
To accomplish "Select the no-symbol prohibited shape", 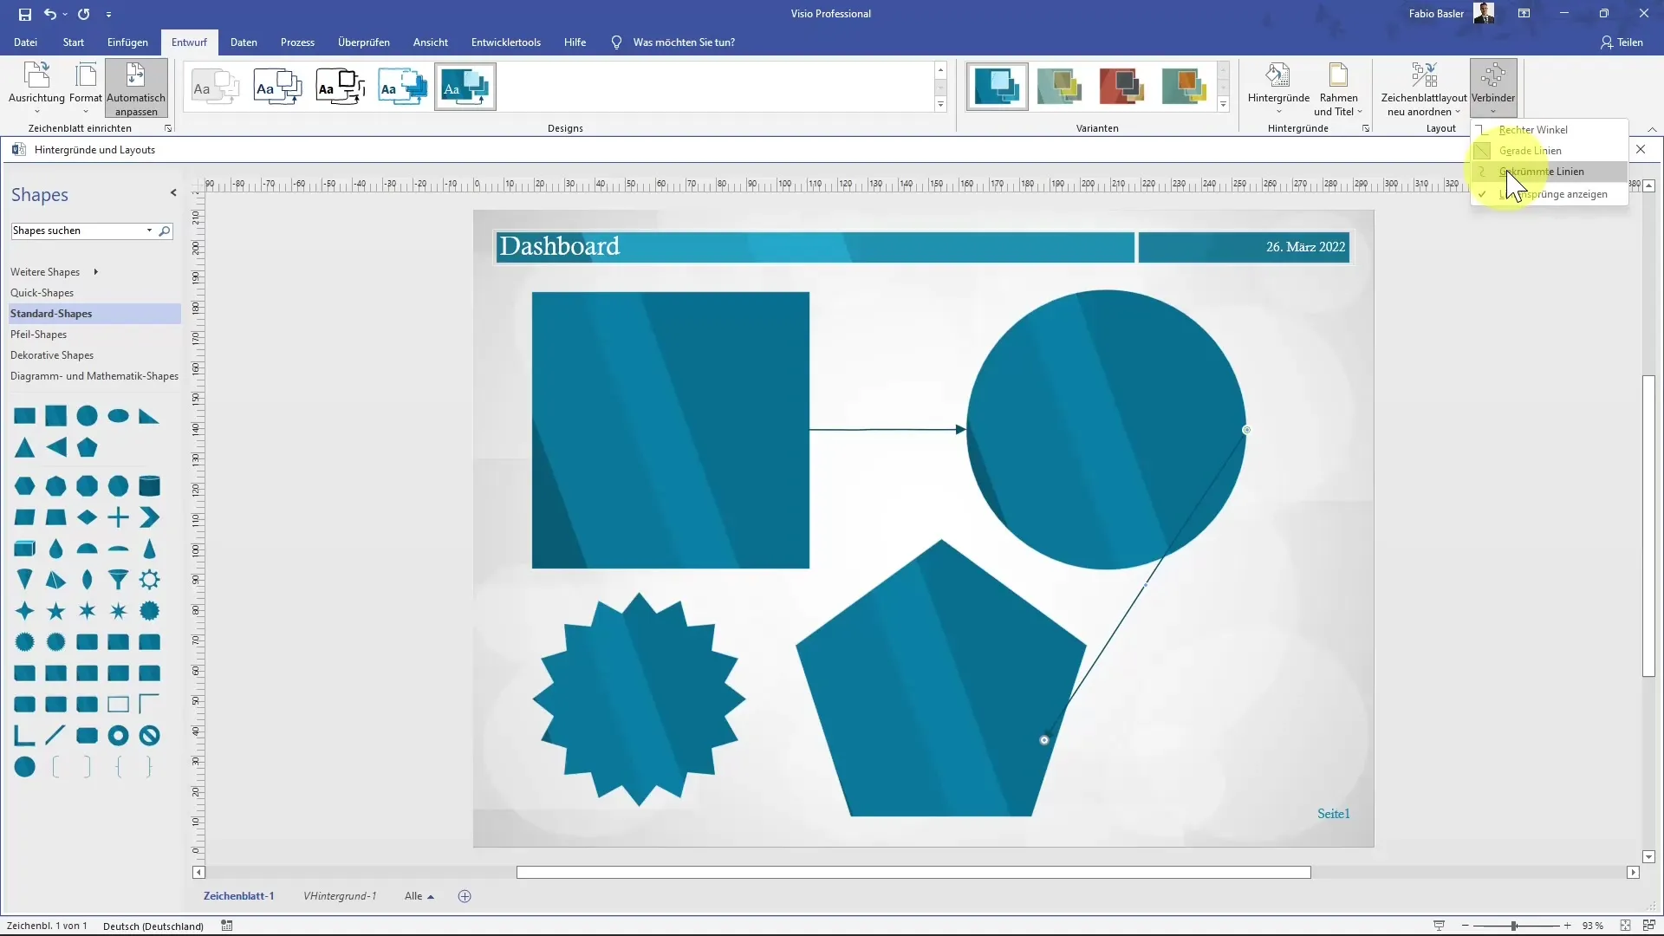I will coord(150,736).
